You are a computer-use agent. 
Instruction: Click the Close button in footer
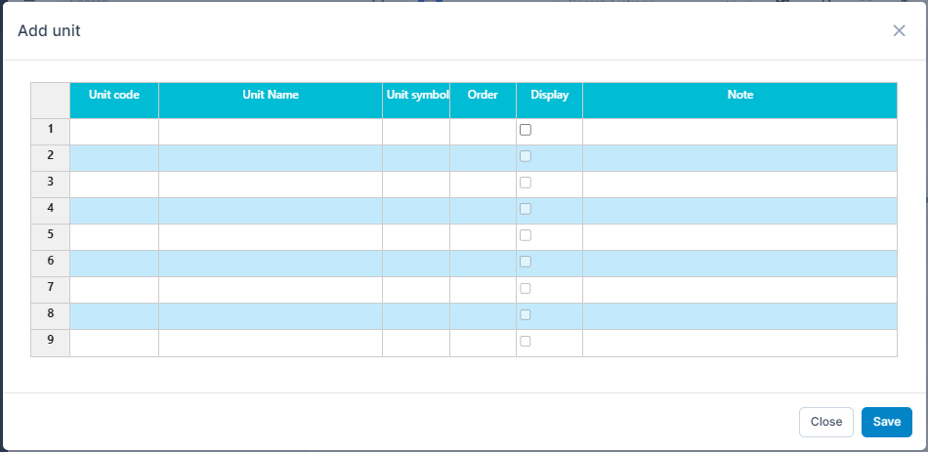(x=825, y=422)
